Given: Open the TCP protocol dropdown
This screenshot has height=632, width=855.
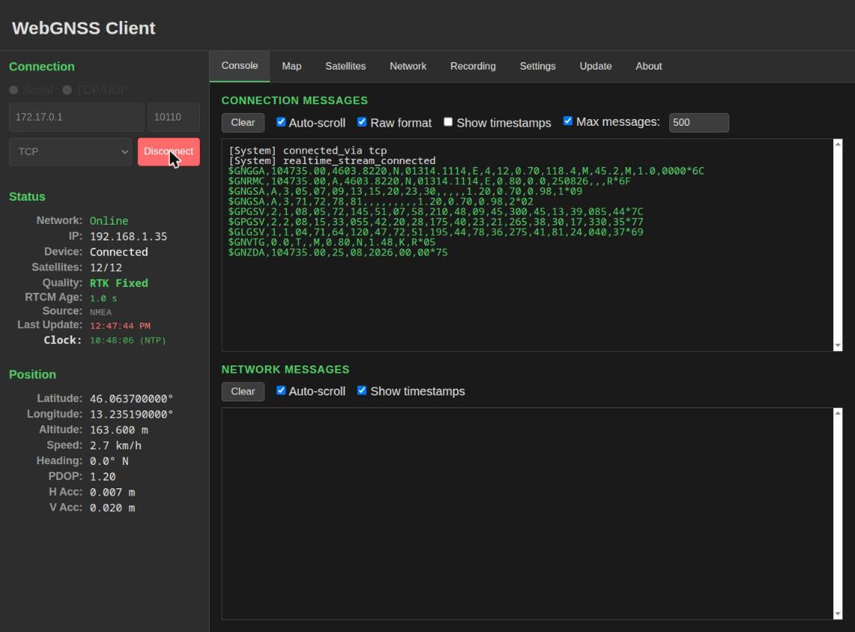Looking at the screenshot, I should [70, 151].
